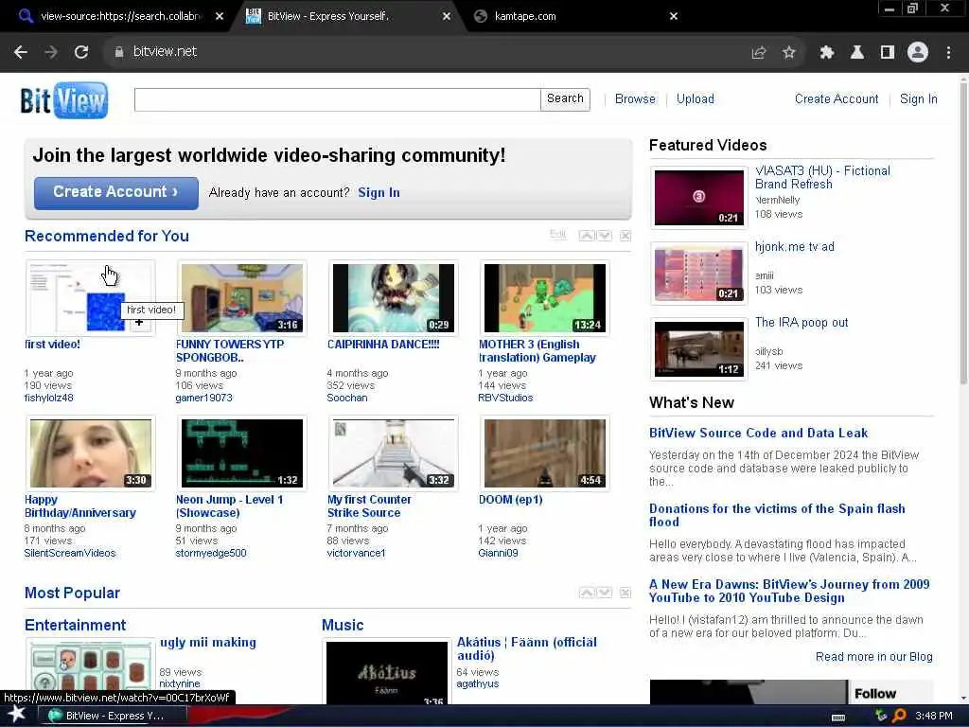Click Sign In in top navigation
969x727 pixels.
[918, 98]
